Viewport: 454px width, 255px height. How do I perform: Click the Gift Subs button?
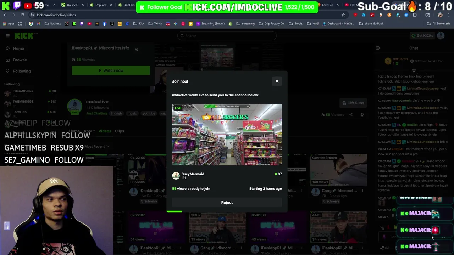pyautogui.click(x=353, y=103)
